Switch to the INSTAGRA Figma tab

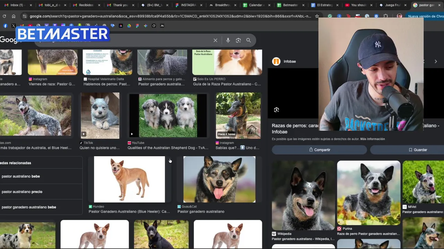[188, 5]
